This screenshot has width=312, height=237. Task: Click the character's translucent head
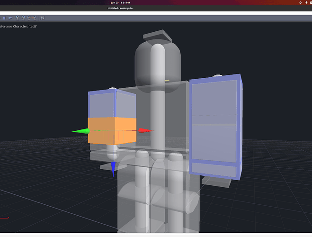pos(158,66)
